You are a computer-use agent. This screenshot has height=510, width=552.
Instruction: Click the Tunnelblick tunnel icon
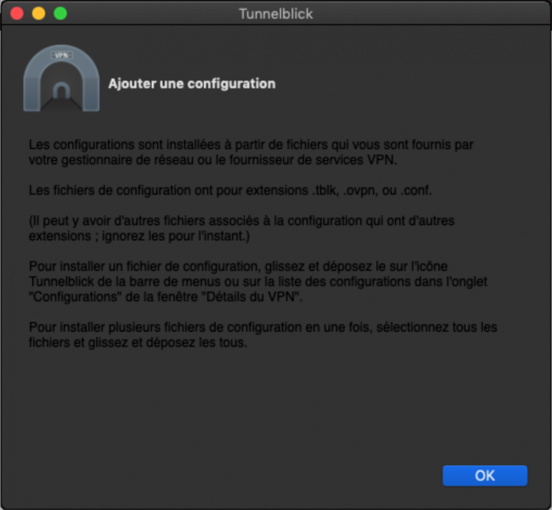click(62, 78)
